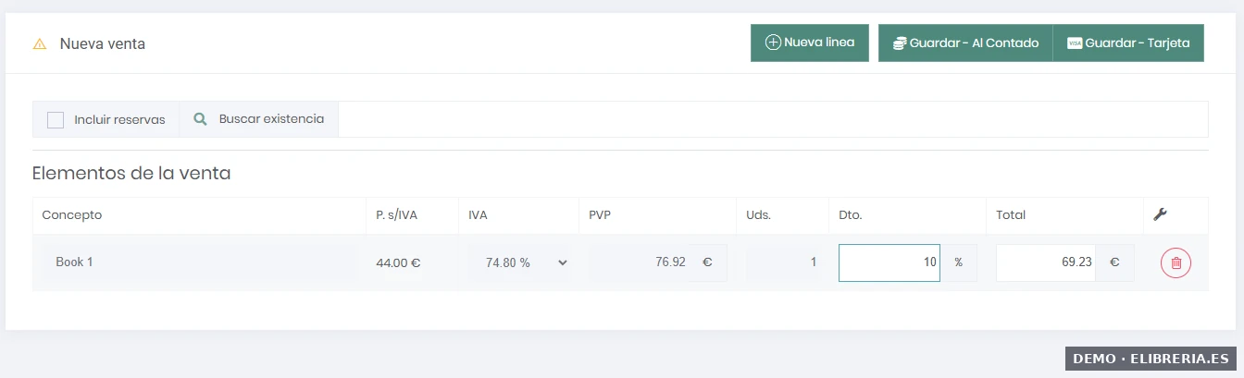Delete Book 1 line with trash icon
The width and height of the screenshot is (1244, 378).
pos(1176,262)
